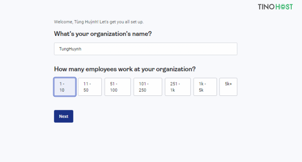Select the 101 - 250 employees option

click(148, 87)
